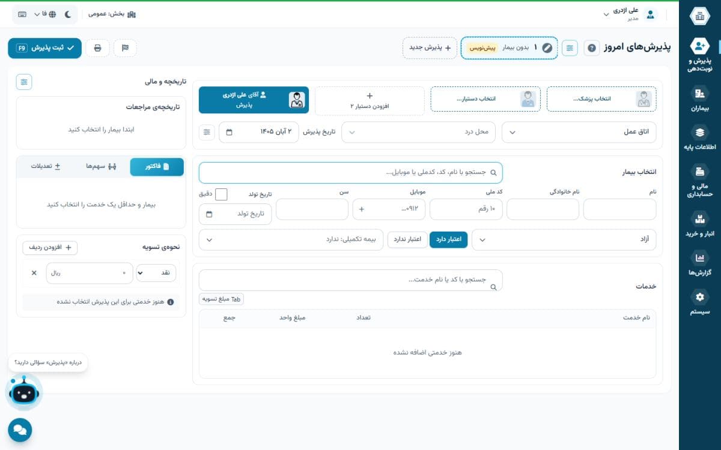Screen dimensions: 721x450
Task: Focus the service search field
Action: pos(350,280)
